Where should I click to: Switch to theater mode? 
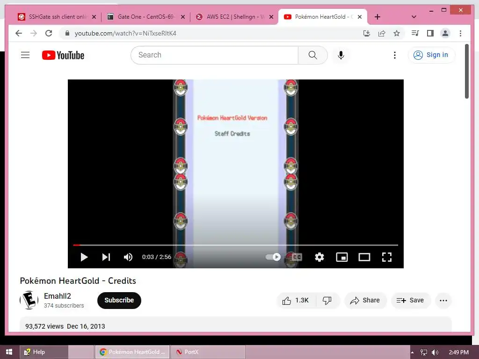(x=364, y=257)
